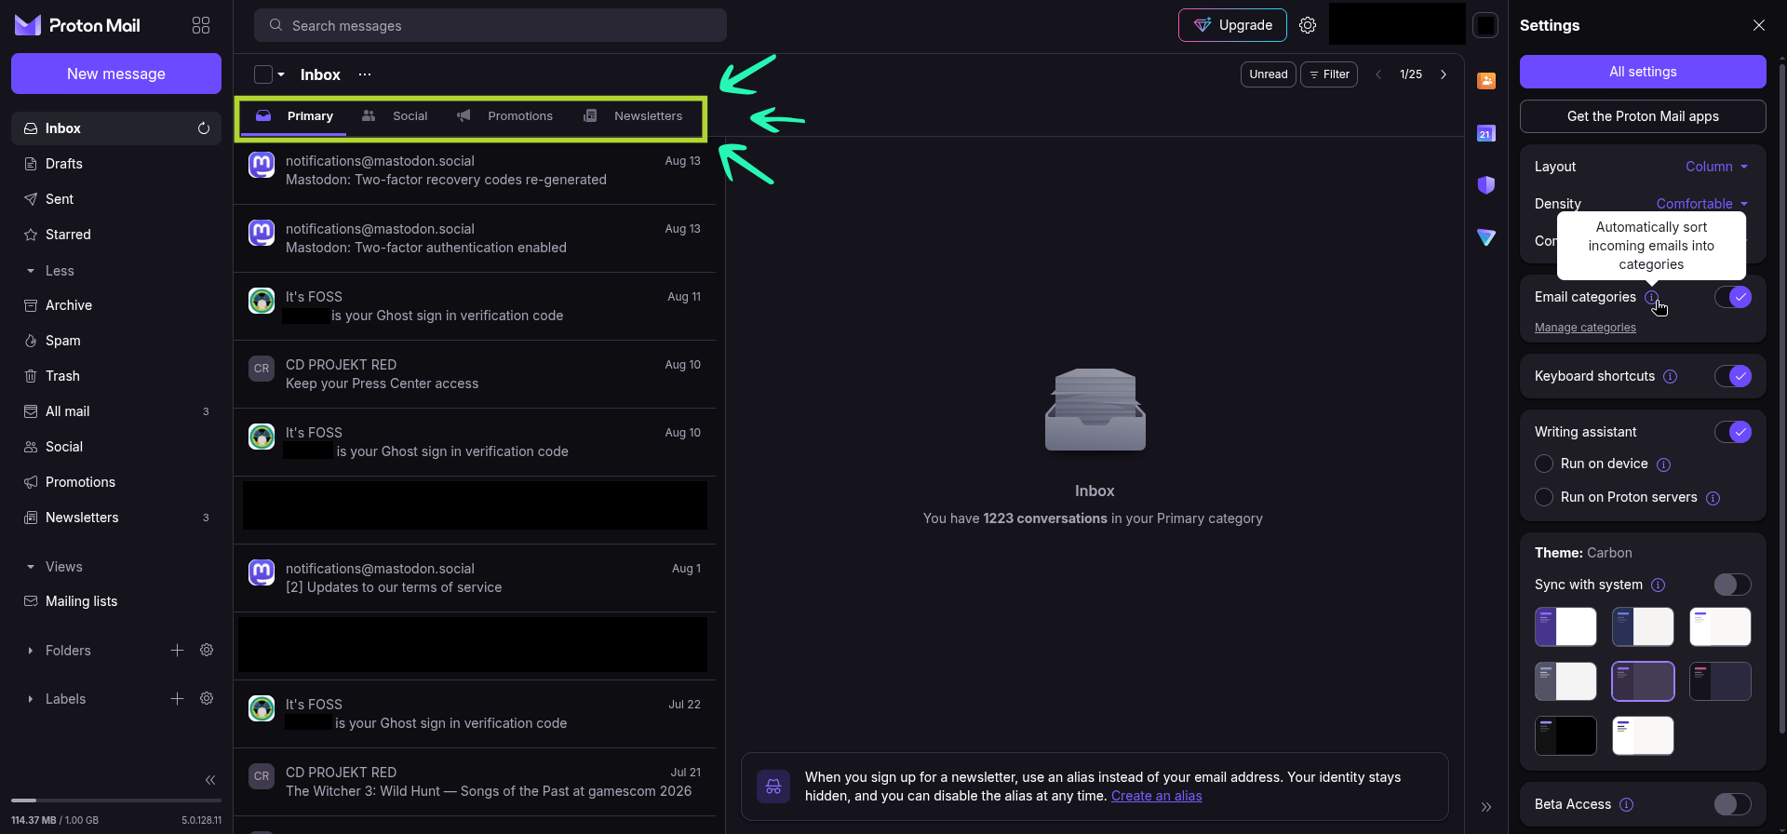The width and height of the screenshot is (1787, 834).
Task: Open the Proton apps grid switcher
Action: [201, 25]
